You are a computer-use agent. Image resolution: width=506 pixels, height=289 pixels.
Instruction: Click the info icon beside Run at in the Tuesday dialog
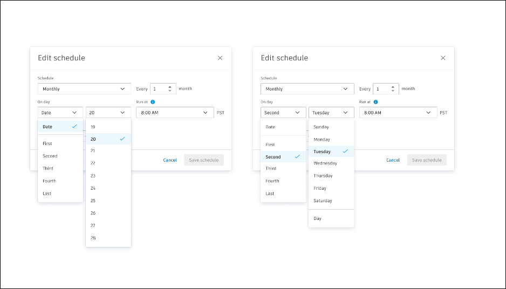(x=375, y=102)
